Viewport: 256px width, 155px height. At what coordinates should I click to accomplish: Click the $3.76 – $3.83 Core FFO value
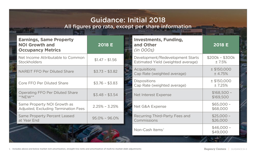point(105,83)
